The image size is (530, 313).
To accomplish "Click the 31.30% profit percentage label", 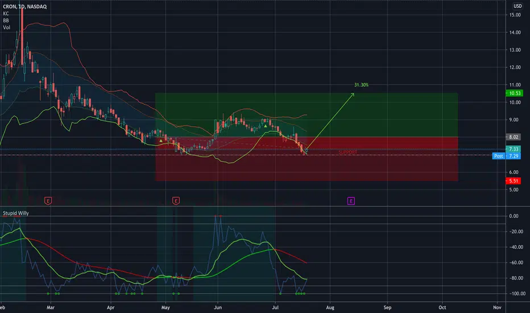I will tap(361, 85).
